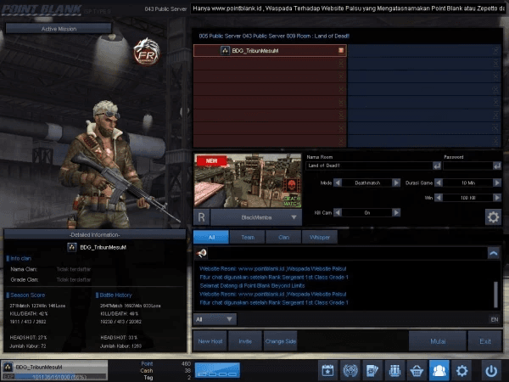509x382 pixels.
Task: Open the clan emblem icon
Action: click(349, 370)
